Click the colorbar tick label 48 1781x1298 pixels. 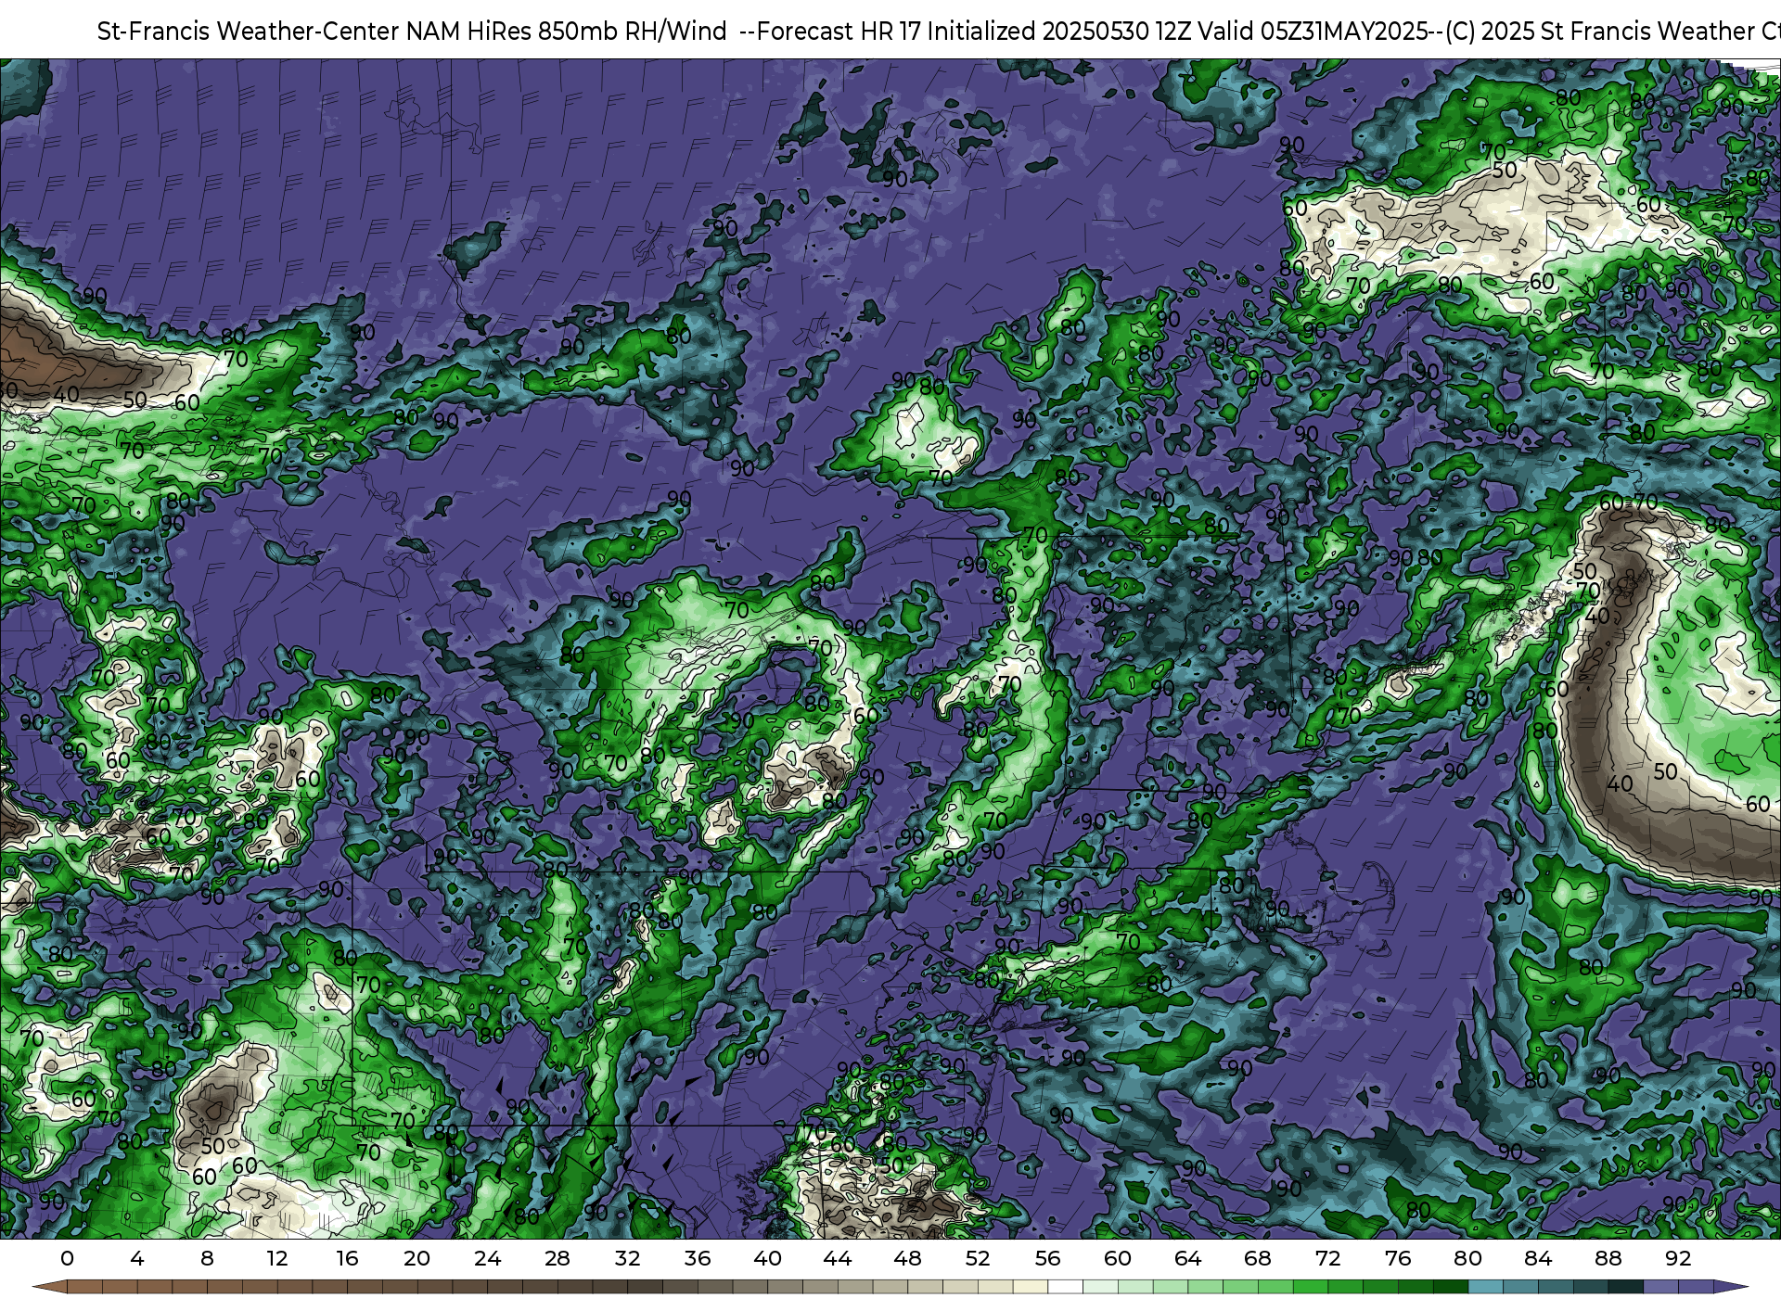click(907, 1258)
